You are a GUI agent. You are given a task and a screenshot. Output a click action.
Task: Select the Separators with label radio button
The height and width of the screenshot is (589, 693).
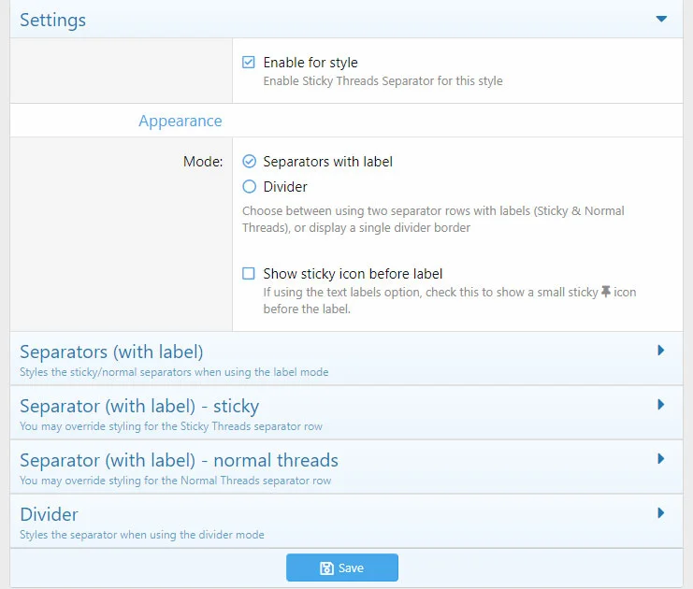coord(249,162)
